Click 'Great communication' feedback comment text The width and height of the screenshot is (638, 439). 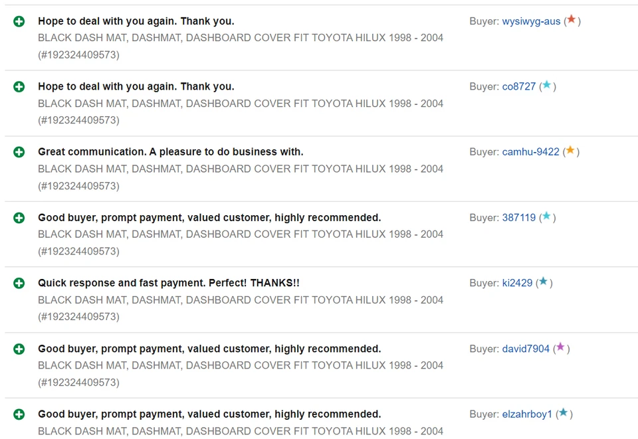coord(170,152)
